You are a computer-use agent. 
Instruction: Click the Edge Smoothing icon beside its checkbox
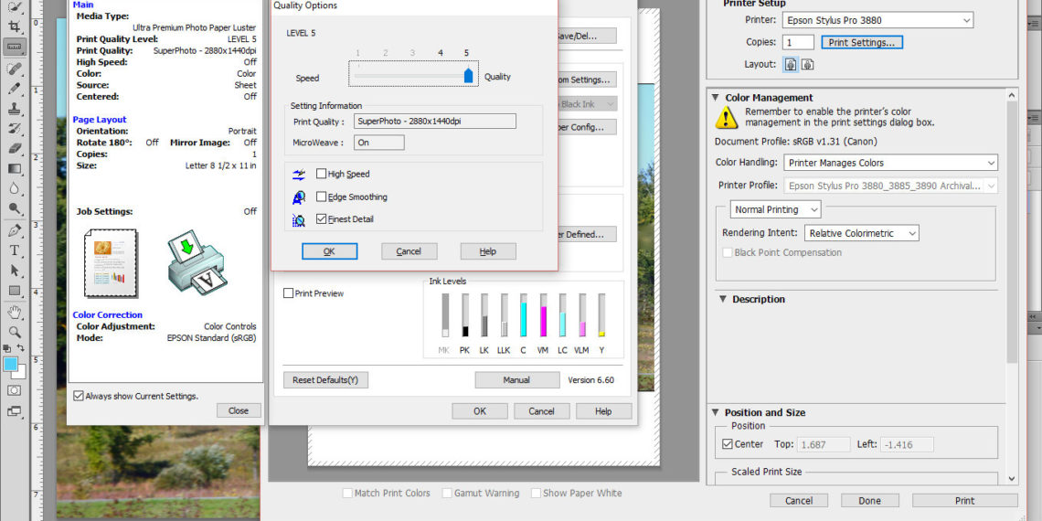299,197
